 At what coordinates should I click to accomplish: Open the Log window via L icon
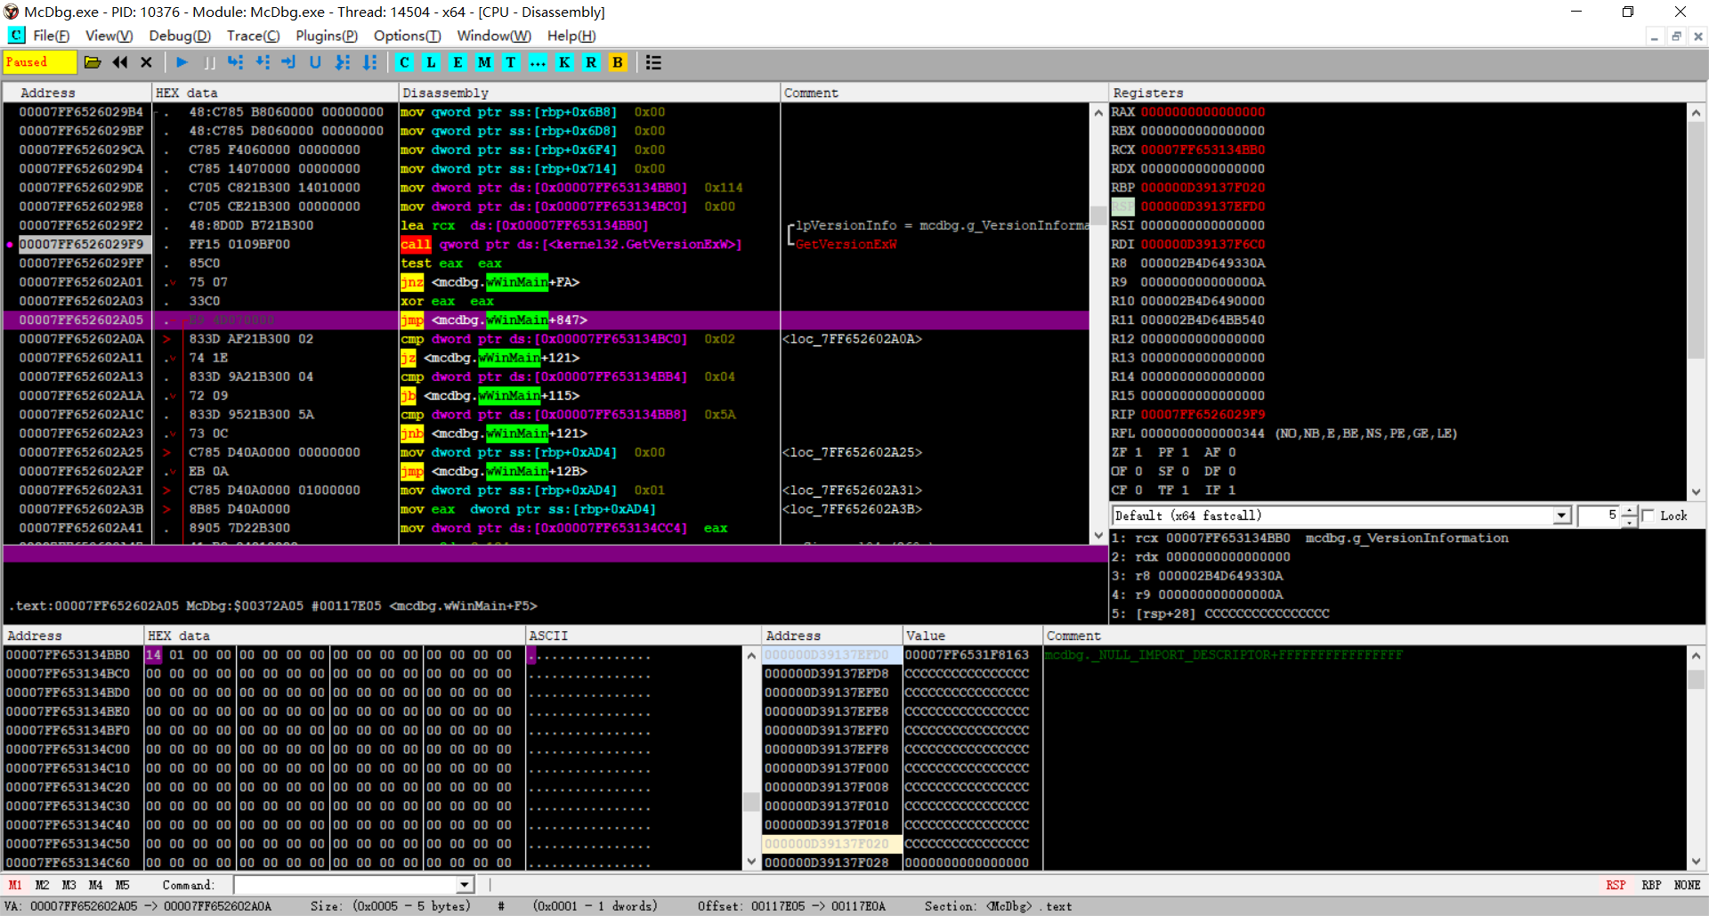point(431,62)
